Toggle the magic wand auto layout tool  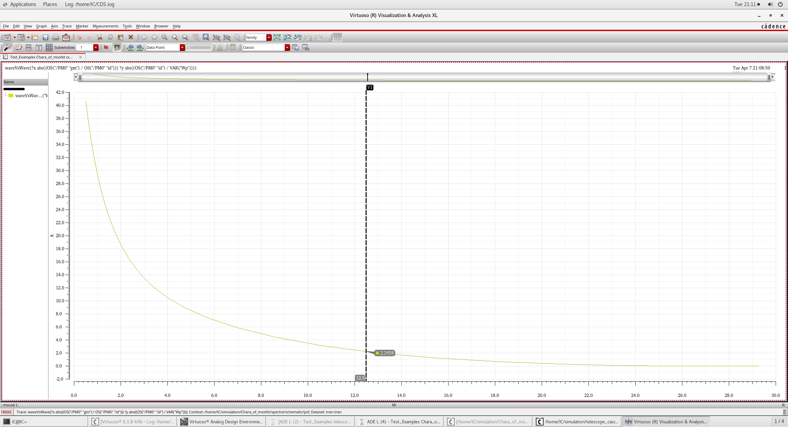(x=7, y=47)
